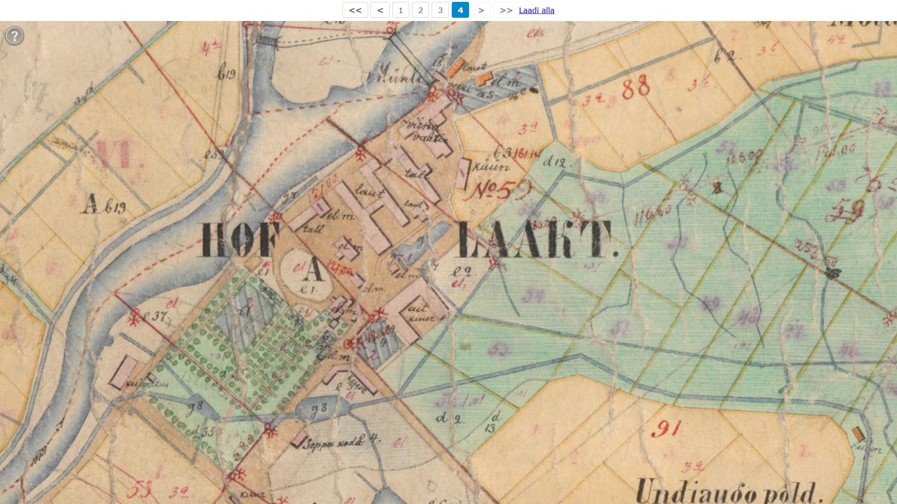
Task: Click the Laadi alla download link
Action: coord(536,10)
